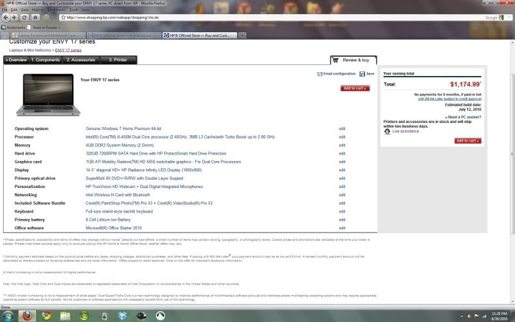Follow the Laptops & Mini Netbooks breadcrumb
The height and width of the screenshot is (322, 515).
tap(30, 50)
